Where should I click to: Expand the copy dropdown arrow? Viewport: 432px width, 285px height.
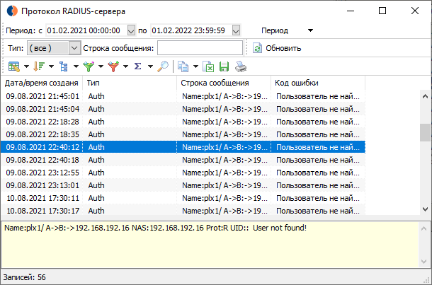[x=195, y=66]
